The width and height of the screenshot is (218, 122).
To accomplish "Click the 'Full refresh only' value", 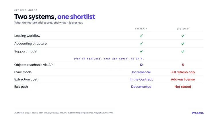I will [x=183, y=72].
